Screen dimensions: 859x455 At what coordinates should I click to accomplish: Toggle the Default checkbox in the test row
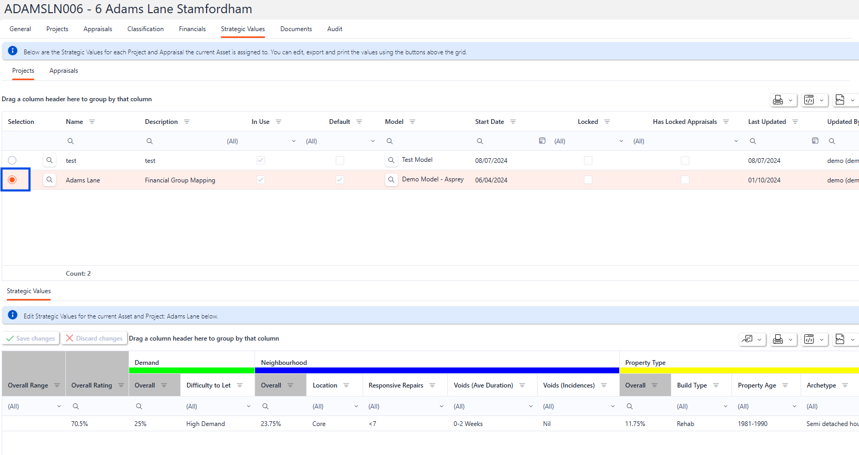coord(340,160)
